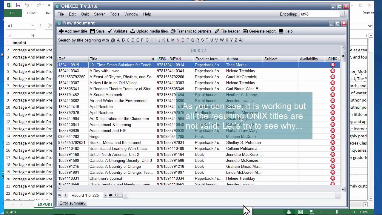Click Add new title in toolbar
Screen dimensions: 382x215
tap(73, 31)
